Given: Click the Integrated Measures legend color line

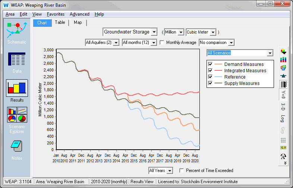Looking at the screenshot, I should (x=218, y=71).
